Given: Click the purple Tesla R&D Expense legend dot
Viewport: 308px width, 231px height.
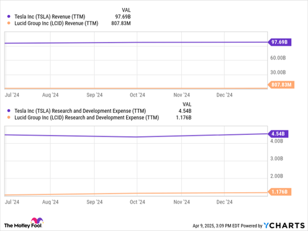Looking at the screenshot, I should pos(9,111).
